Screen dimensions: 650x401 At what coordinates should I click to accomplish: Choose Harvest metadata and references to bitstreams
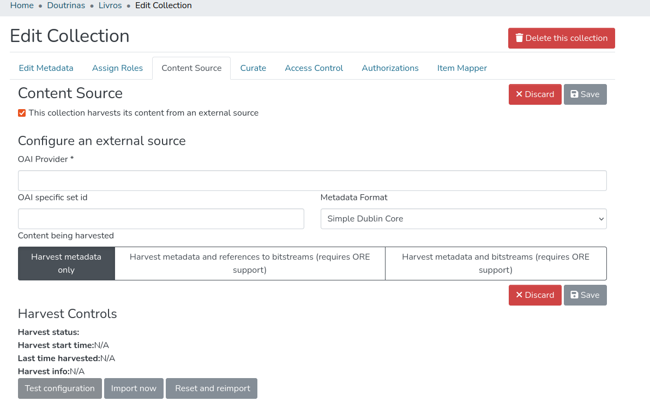(x=250, y=264)
